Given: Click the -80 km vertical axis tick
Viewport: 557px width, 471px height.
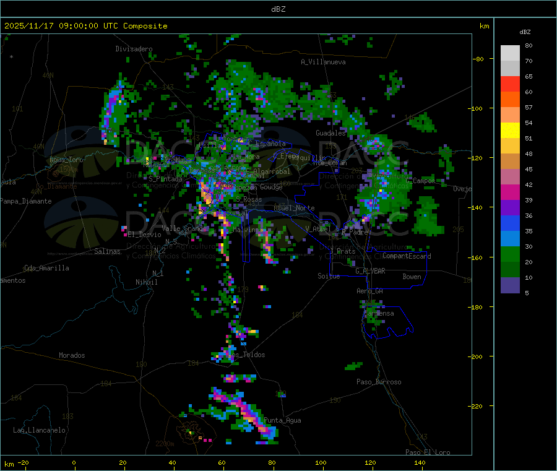Looking at the screenshot, I should tap(478, 59).
